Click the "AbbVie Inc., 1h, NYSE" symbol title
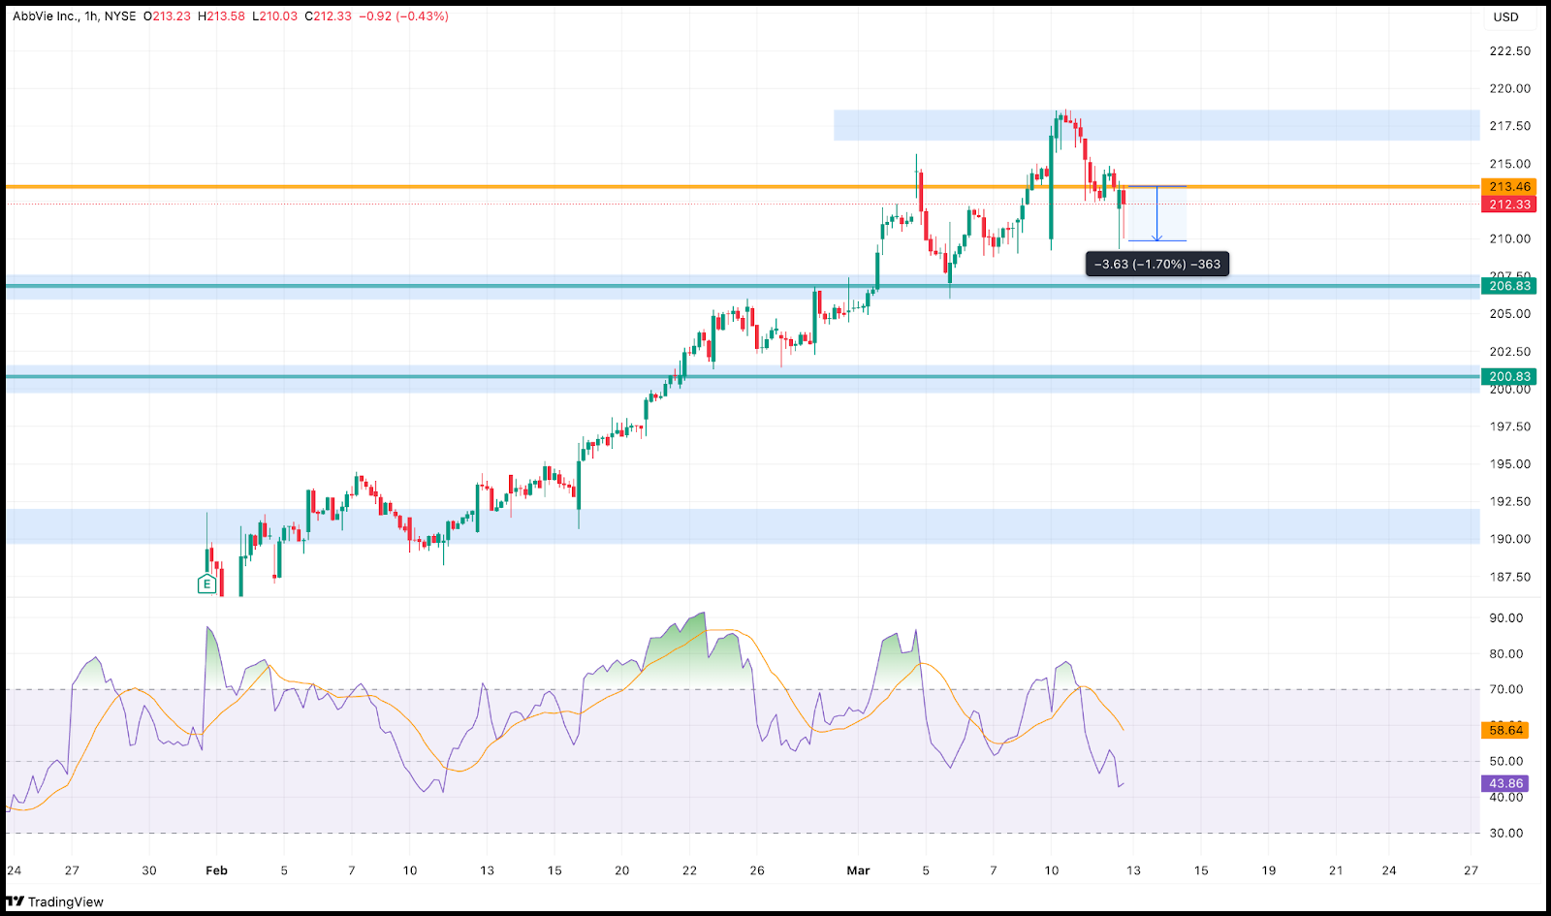This screenshot has width=1551, height=916. pyautogui.click(x=75, y=16)
